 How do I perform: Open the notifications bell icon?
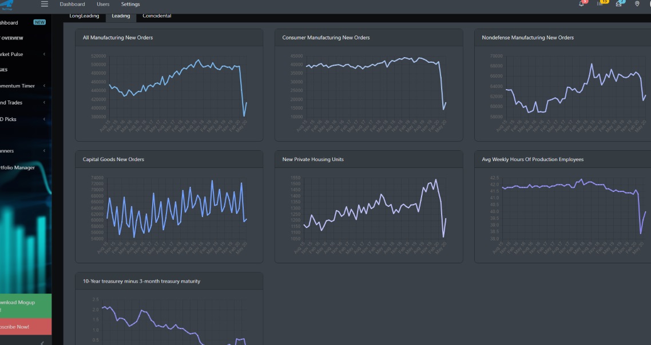(x=581, y=4)
